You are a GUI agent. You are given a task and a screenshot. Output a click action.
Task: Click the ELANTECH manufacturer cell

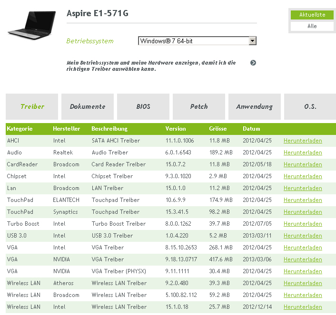pyautogui.click(x=66, y=200)
